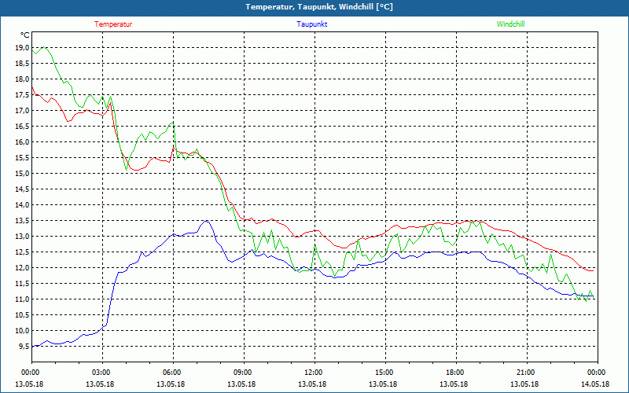Click the '11,5' y-axis value

coord(23,284)
